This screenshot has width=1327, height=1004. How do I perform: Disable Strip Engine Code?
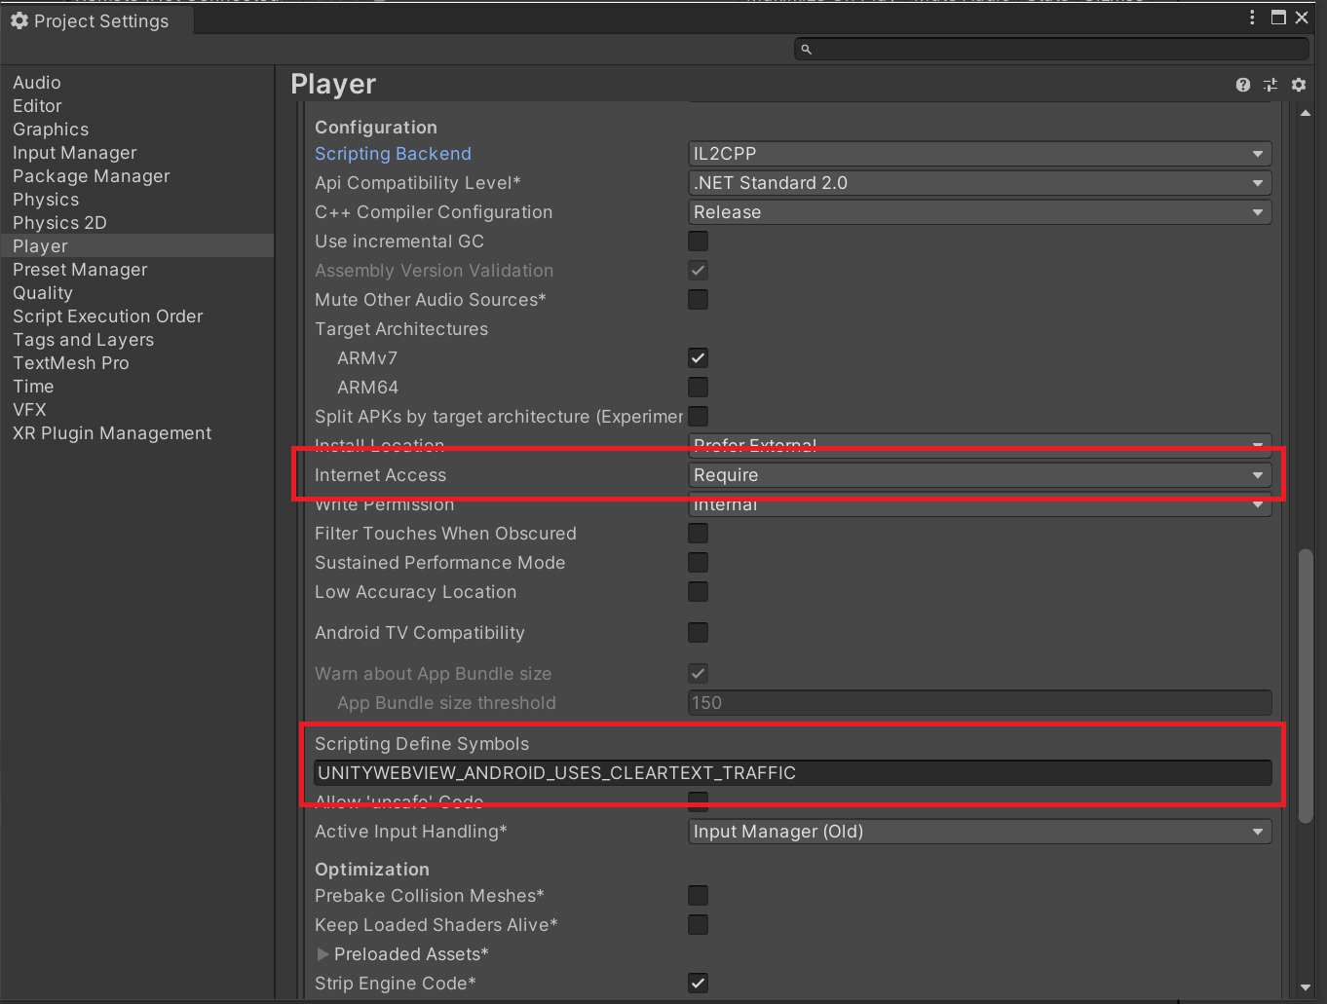tap(698, 983)
